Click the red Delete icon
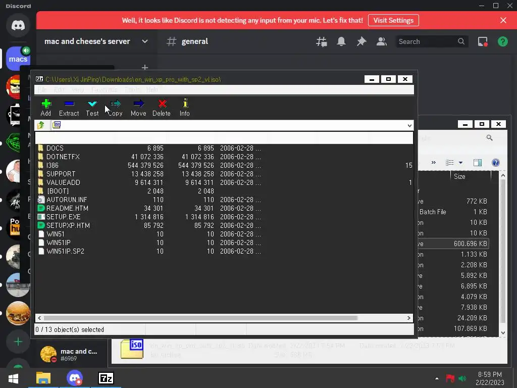The height and width of the screenshot is (388, 517). point(162,108)
